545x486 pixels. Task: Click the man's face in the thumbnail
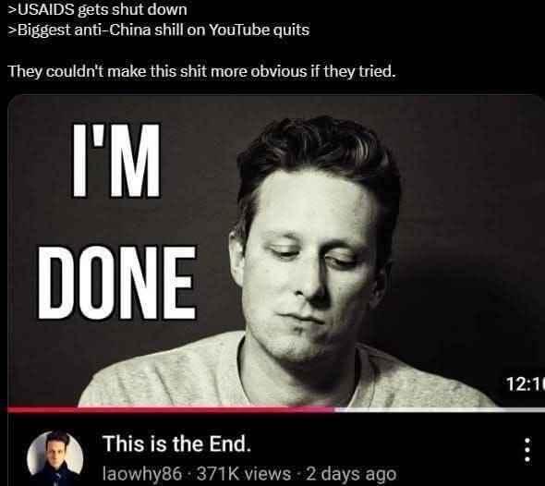306,264
